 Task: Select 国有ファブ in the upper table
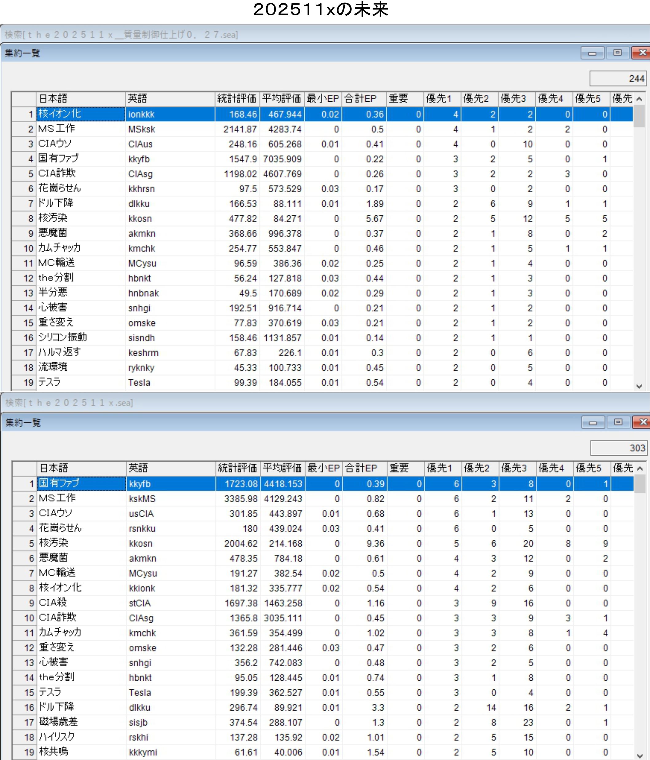81,159
